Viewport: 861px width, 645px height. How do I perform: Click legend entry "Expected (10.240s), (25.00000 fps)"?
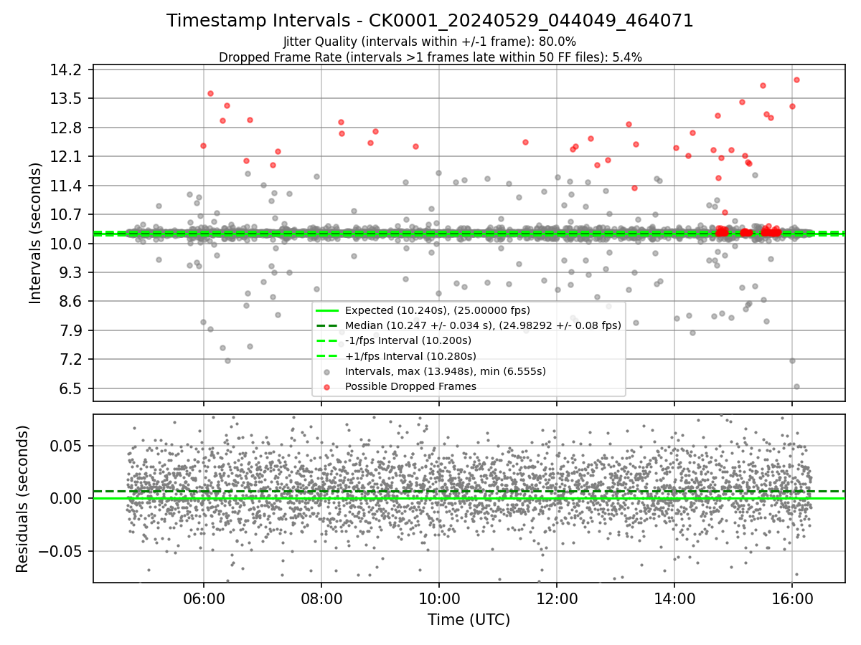coord(437,310)
